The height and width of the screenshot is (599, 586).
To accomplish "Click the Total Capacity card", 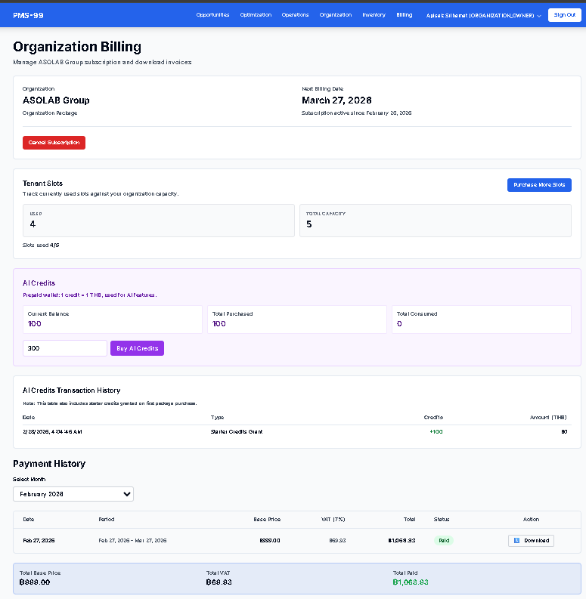I will coord(436,221).
